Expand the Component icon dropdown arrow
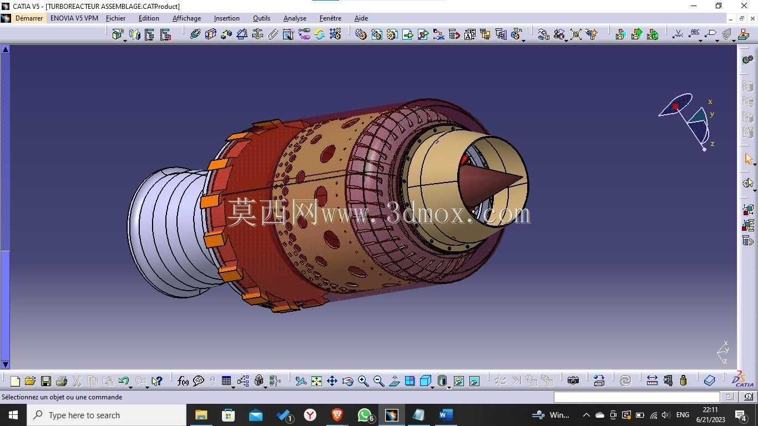This screenshot has height=426, width=758. (x=125, y=40)
